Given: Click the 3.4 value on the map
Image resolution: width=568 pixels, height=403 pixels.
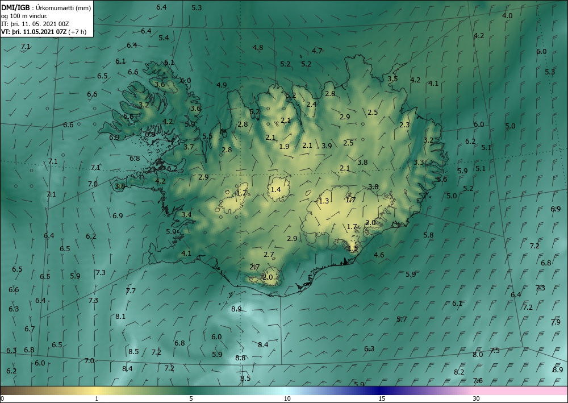Looking at the screenshot, I should 186,214.
